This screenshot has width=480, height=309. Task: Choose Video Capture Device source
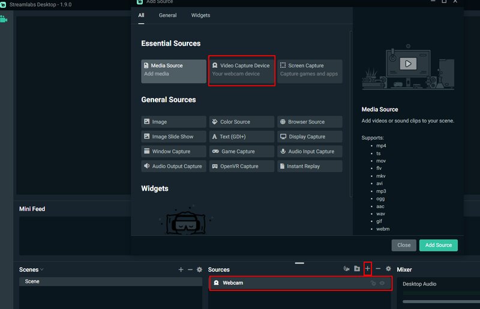point(242,71)
